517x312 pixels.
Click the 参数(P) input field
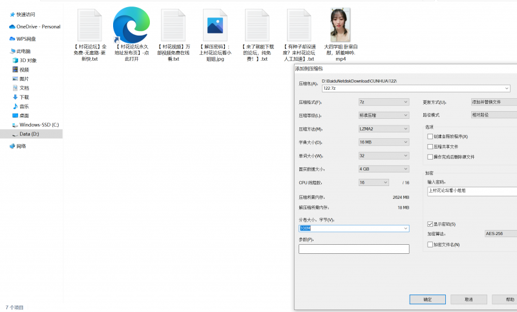click(x=353, y=249)
